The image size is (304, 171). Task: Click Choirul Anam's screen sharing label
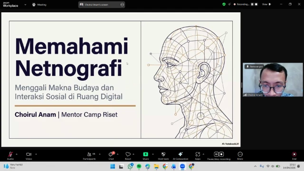(96, 5)
